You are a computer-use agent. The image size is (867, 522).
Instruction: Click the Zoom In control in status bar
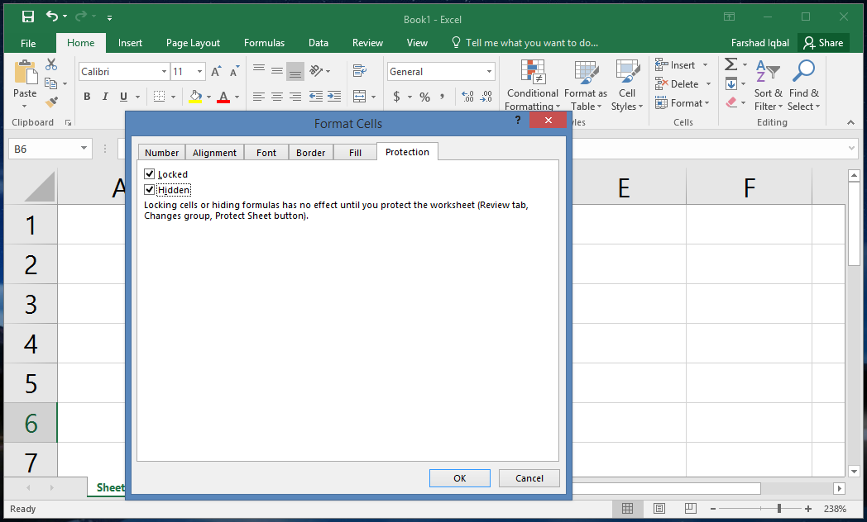pyautogui.click(x=807, y=509)
